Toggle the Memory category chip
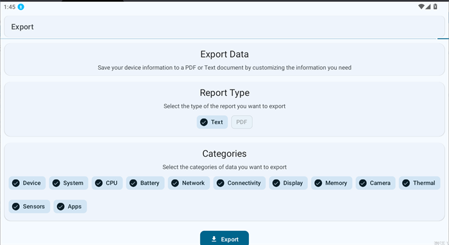Image resolution: width=449 pixels, height=245 pixels. (332, 183)
